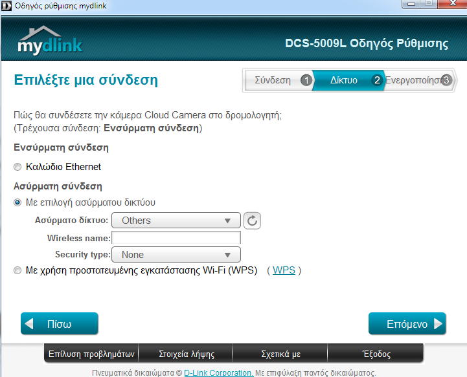
Task: Minimize the mydlink wizard window
Action: tap(411, 4)
